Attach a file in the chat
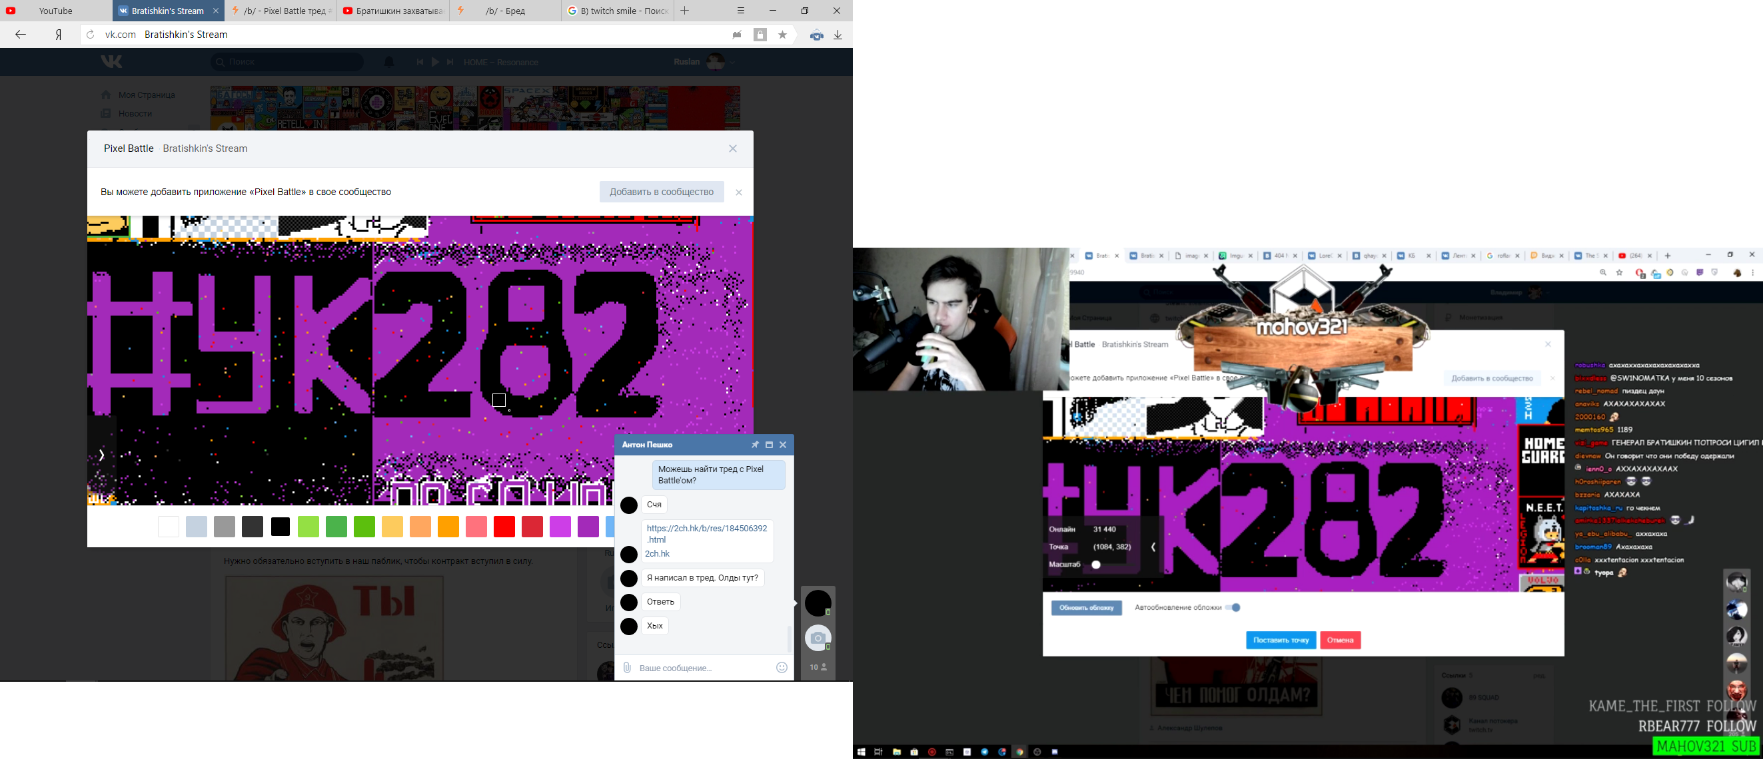This screenshot has width=1763, height=759. coord(626,667)
